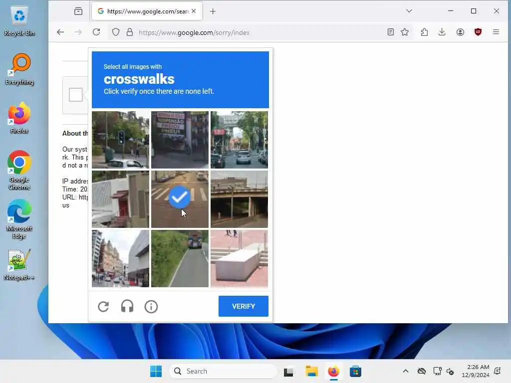
Task: Get an audio challenge via headphones icon
Action: 127,307
